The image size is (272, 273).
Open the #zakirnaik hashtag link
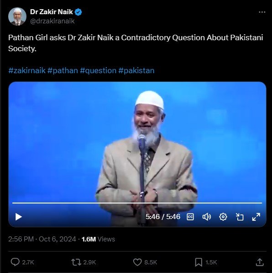click(x=27, y=70)
